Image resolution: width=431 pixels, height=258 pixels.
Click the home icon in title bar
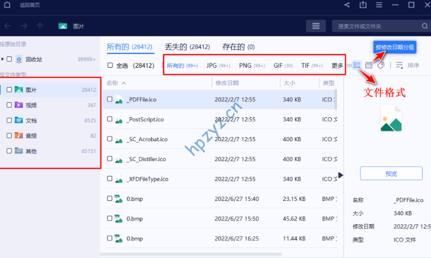coord(7,5)
